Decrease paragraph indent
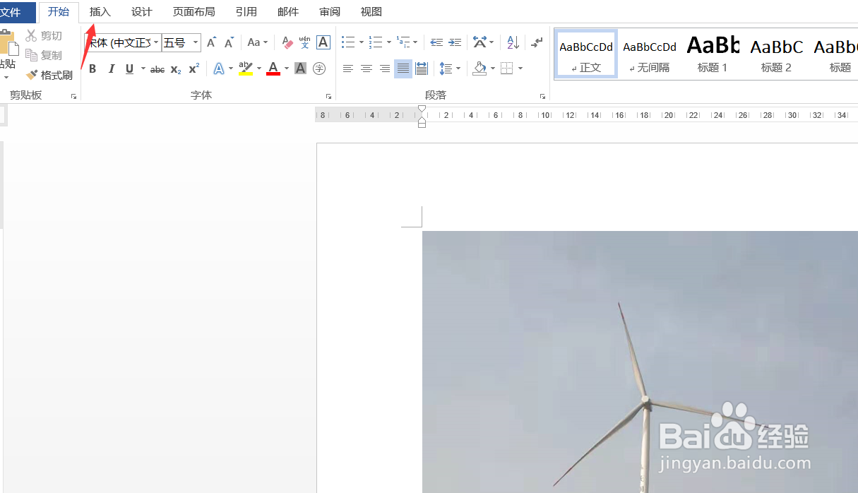Image resolution: width=858 pixels, height=493 pixels. (436, 42)
